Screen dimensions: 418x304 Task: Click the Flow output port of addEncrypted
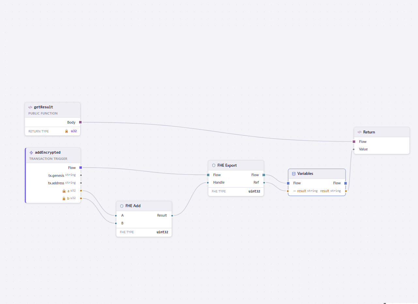(81, 167)
